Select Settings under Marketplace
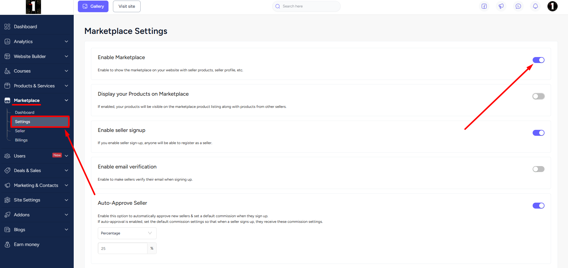The image size is (568, 268). pos(40,122)
